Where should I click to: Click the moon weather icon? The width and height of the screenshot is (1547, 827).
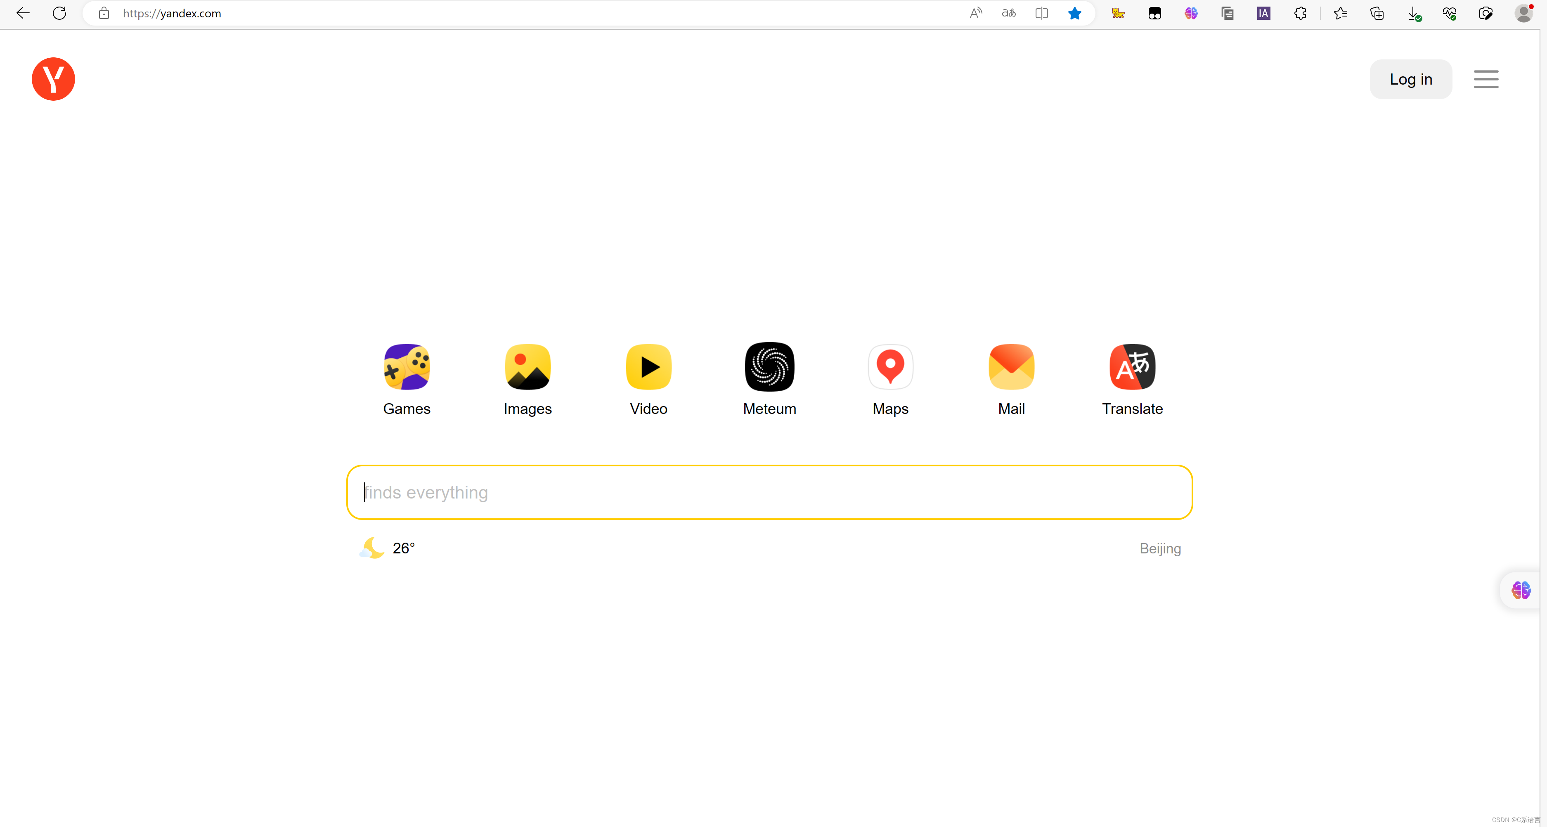click(x=372, y=548)
